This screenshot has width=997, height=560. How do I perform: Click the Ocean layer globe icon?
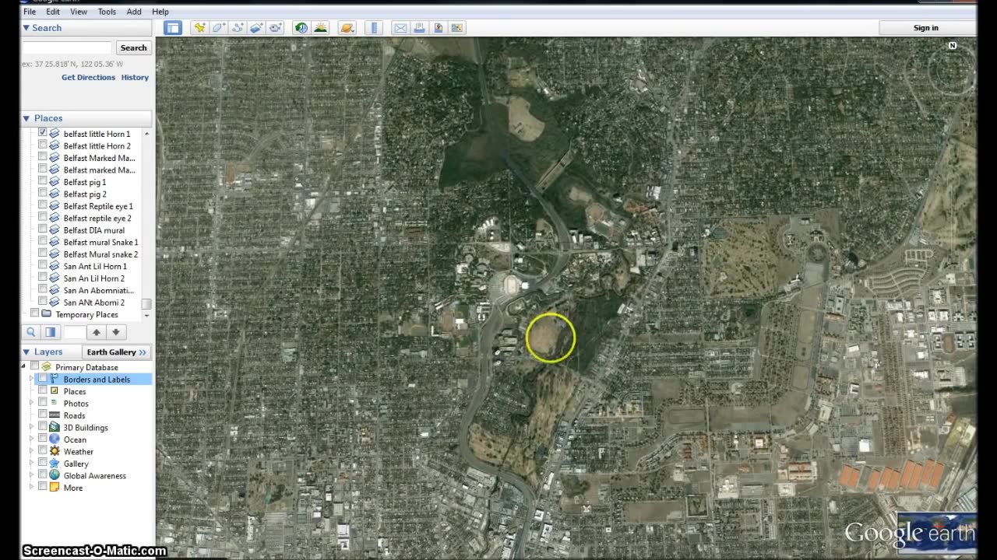coord(55,439)
